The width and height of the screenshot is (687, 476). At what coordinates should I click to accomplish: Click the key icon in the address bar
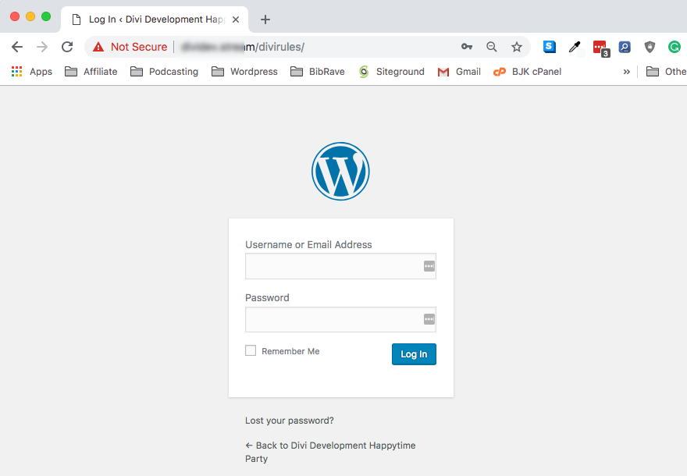466,47
